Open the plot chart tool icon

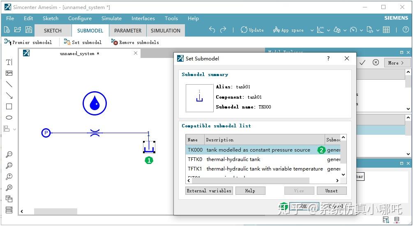click(321, 30)
